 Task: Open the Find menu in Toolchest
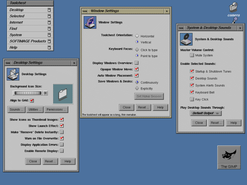pyautogui.click(x=27, y=29)
